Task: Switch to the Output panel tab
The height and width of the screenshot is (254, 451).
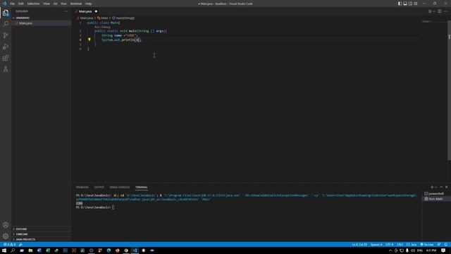Action: [x=99, y=187]
